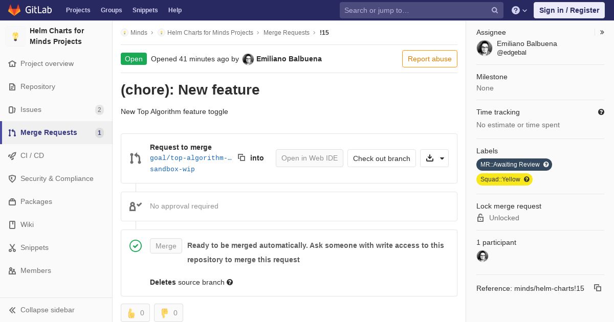Open the Projects menu
614x322 pixels.
click(x=78, y=10)
